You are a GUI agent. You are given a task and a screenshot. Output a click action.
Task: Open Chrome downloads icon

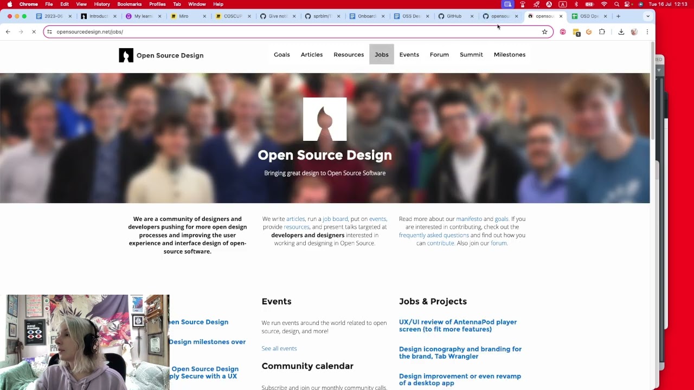click(621, 32)
